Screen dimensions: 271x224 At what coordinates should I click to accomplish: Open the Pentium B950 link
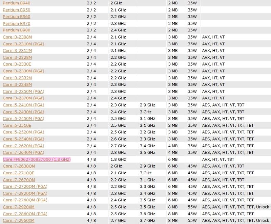click(16, 10)
